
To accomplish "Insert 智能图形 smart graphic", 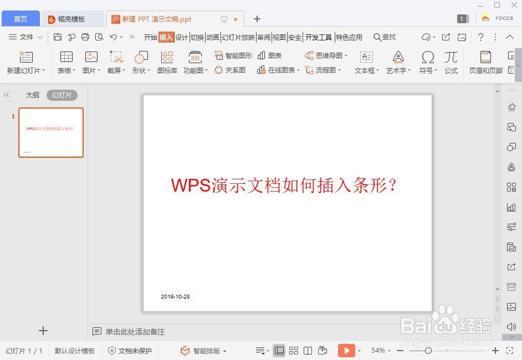I will click(x=233, y=55).
